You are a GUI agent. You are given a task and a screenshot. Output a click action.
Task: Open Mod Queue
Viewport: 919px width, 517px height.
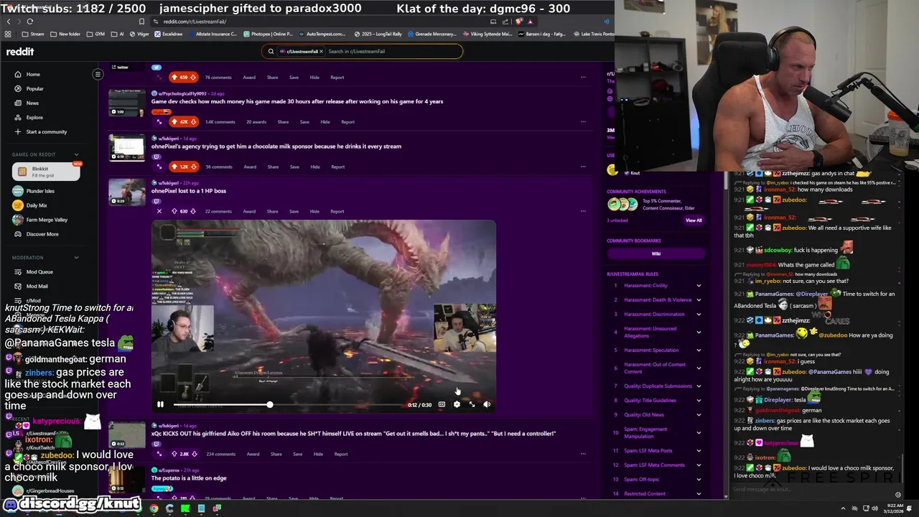(x=39, y=271)
